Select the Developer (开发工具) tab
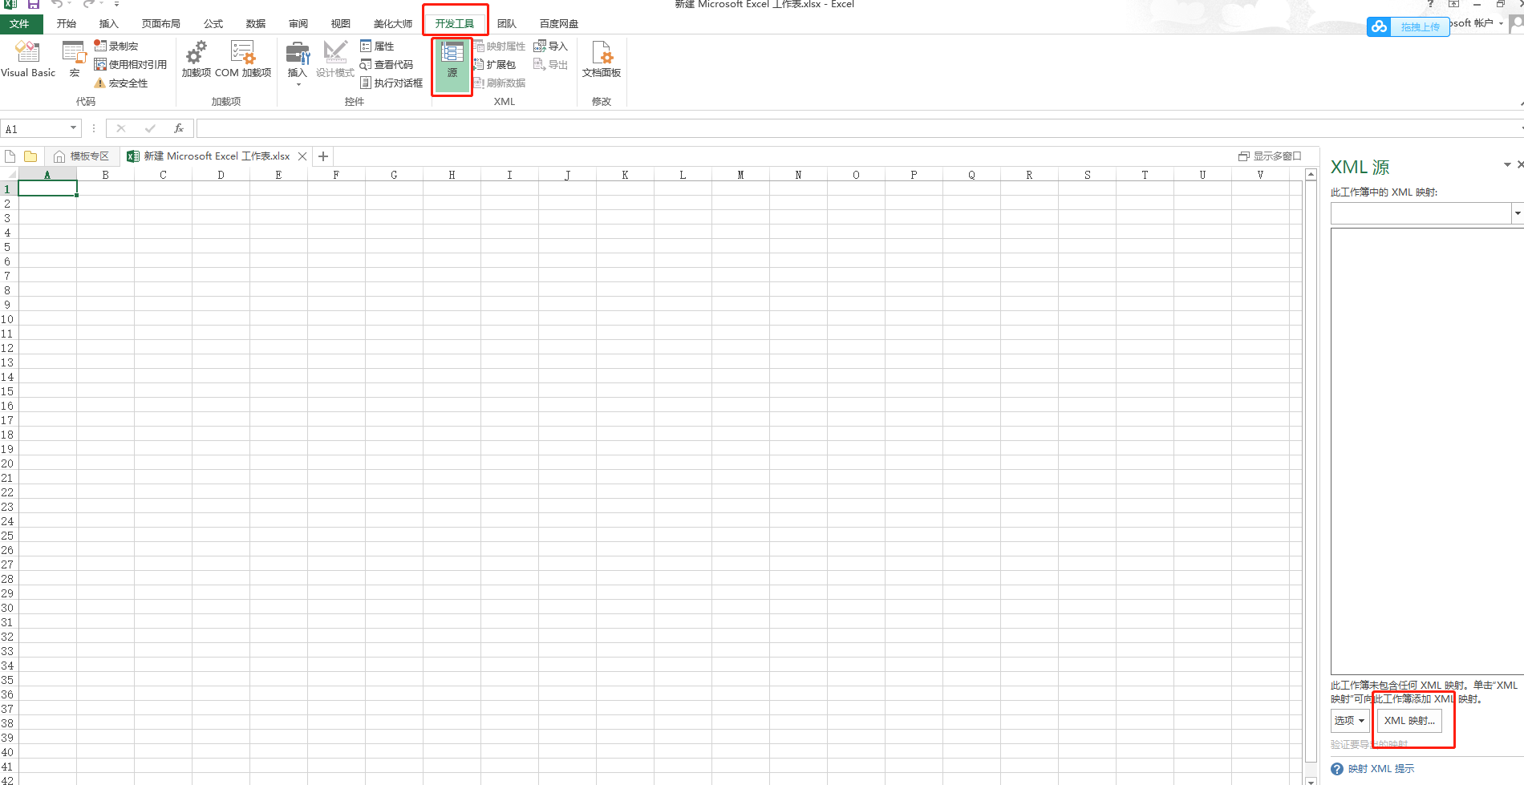1524x785 pixels. click(455, 24)
